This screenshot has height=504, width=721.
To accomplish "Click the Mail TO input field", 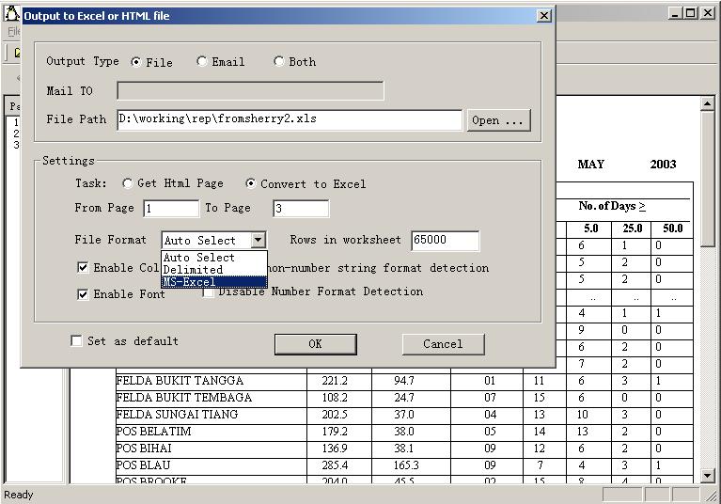I will 250,90.
